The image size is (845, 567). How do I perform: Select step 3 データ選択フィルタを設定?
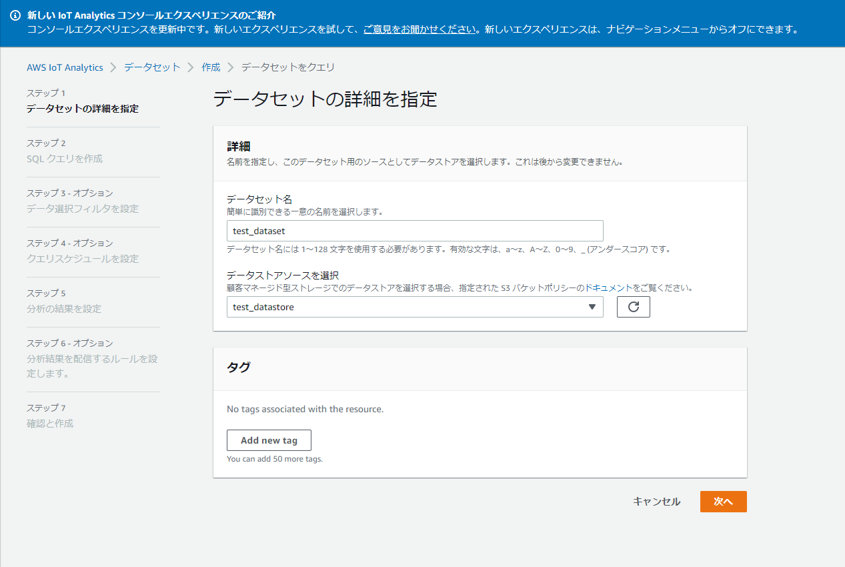(83, 209)
